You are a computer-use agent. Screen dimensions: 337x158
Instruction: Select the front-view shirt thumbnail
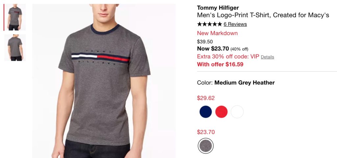(x=15, y=17)
